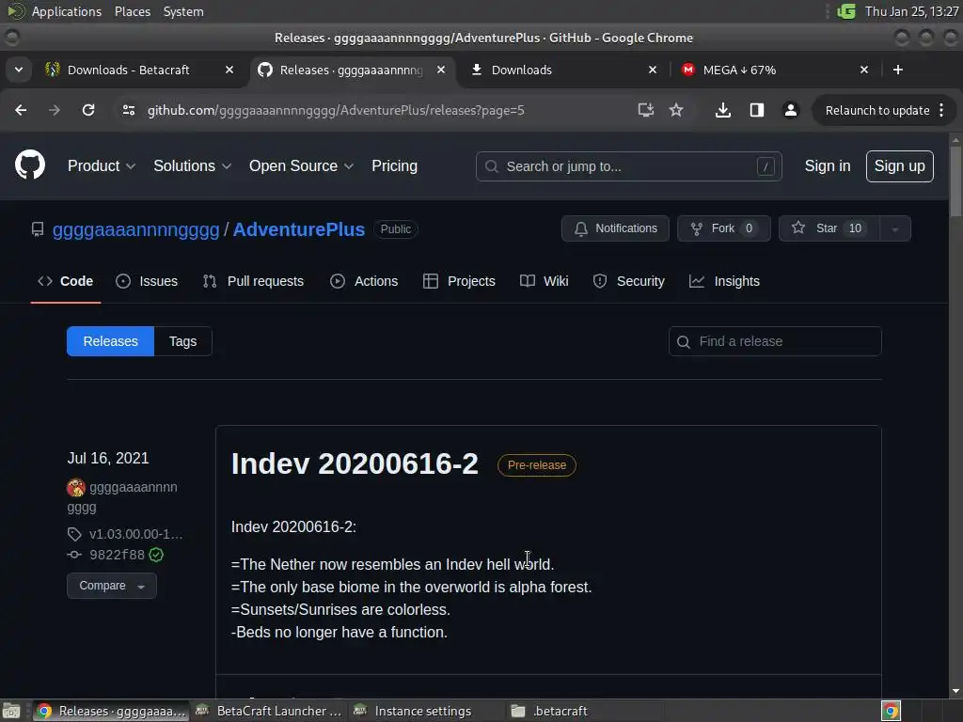The height and width of the screenshot is (722, 963).
Task: Click the page vertical scrollbar thumb
Action: click(x=955, y=181)
